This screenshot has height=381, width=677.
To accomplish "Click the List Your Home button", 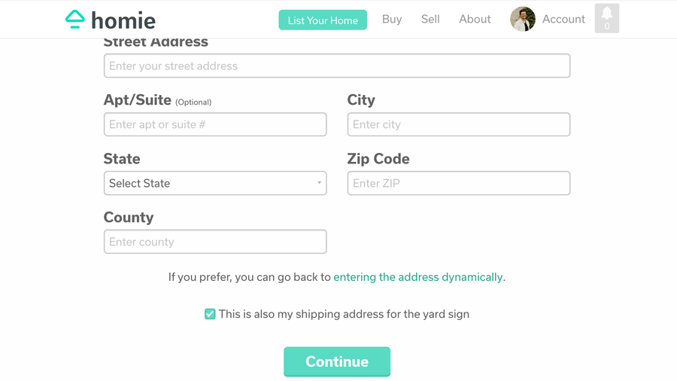I will pyautogui.click(x=323, y=20).
